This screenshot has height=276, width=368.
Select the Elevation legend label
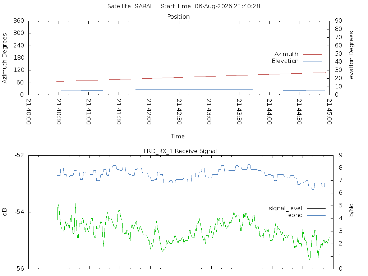(285, 61)
